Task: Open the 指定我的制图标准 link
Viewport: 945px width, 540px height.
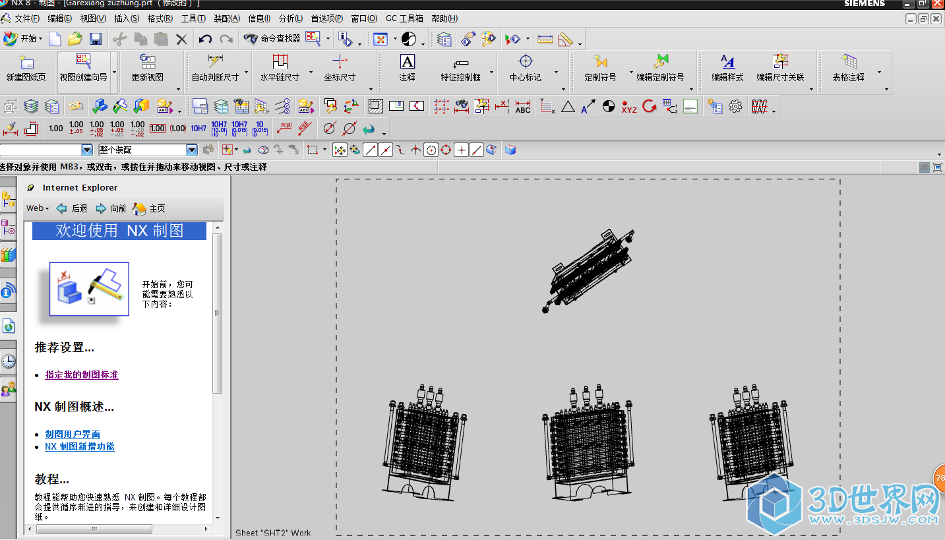Action: point(82,375)
